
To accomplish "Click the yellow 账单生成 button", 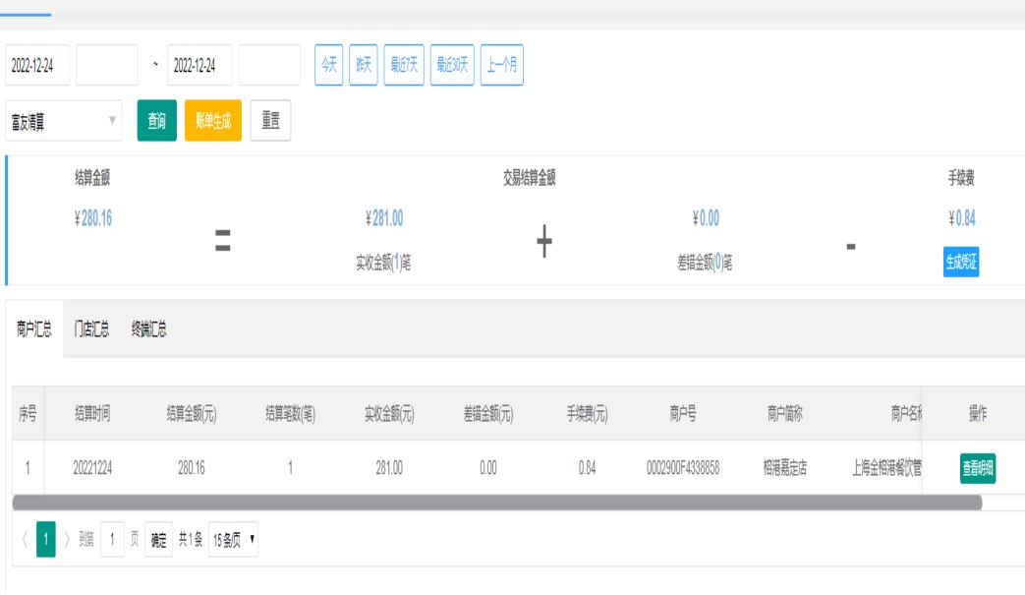I will click(x=213, y=121).
